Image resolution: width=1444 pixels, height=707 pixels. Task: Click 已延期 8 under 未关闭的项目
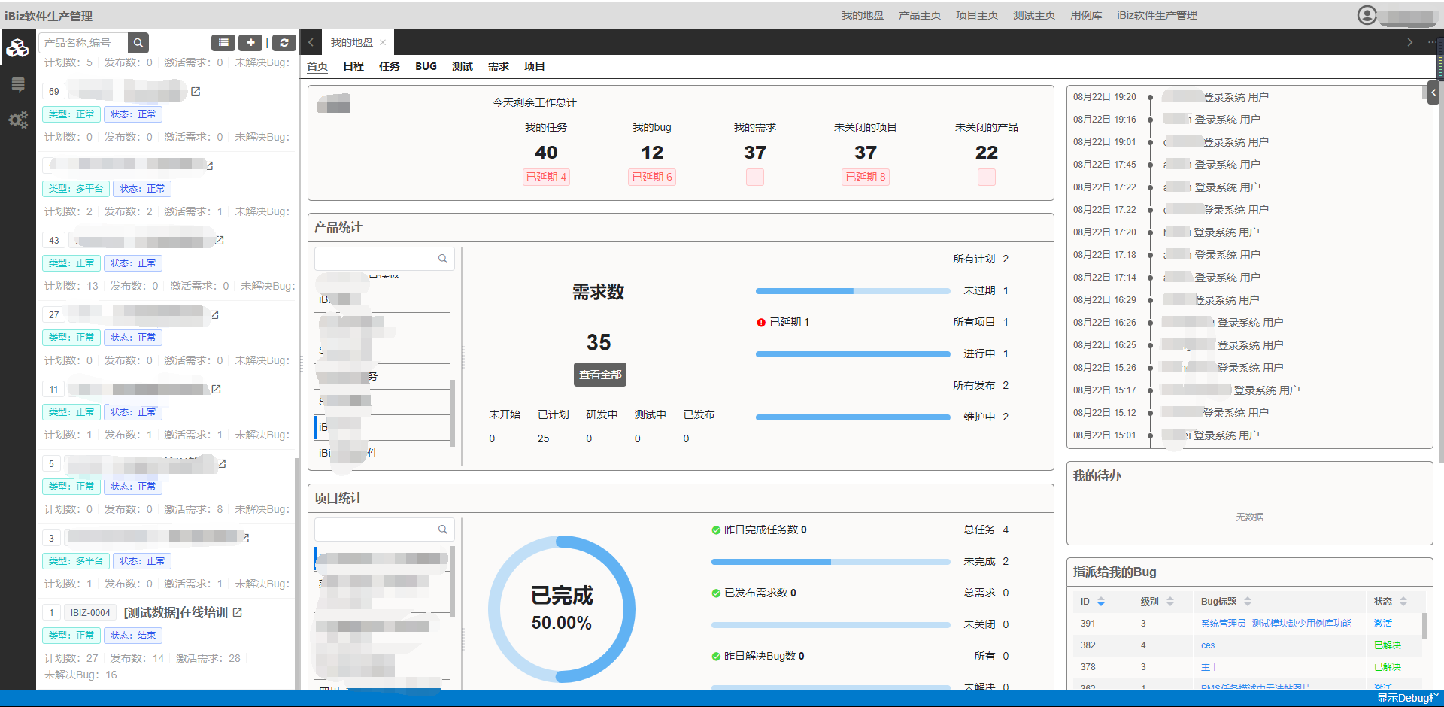point(866,177)
